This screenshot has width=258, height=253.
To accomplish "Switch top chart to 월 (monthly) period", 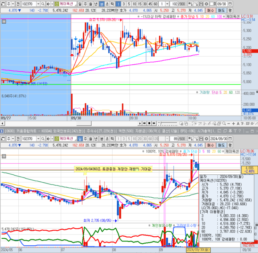I will (x=91, y=3).
